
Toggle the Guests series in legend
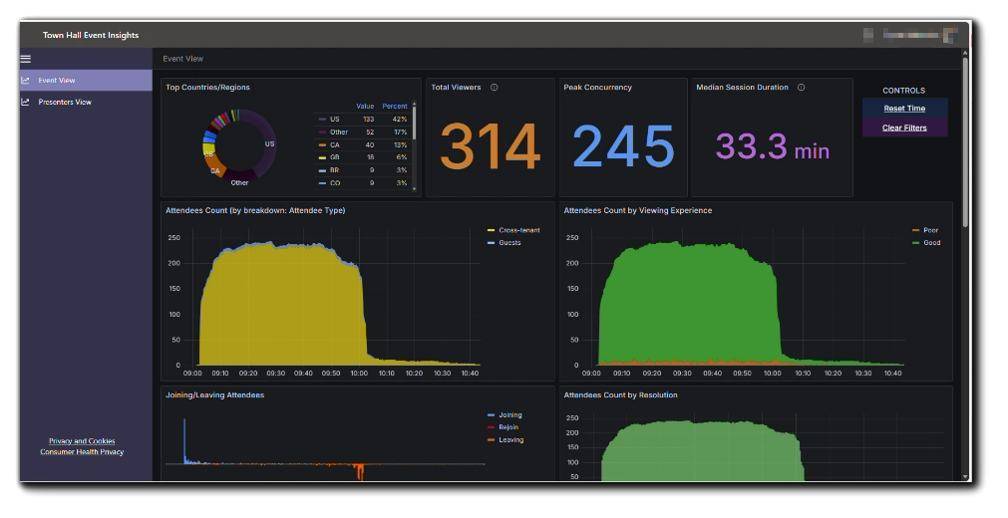(508, 242)
